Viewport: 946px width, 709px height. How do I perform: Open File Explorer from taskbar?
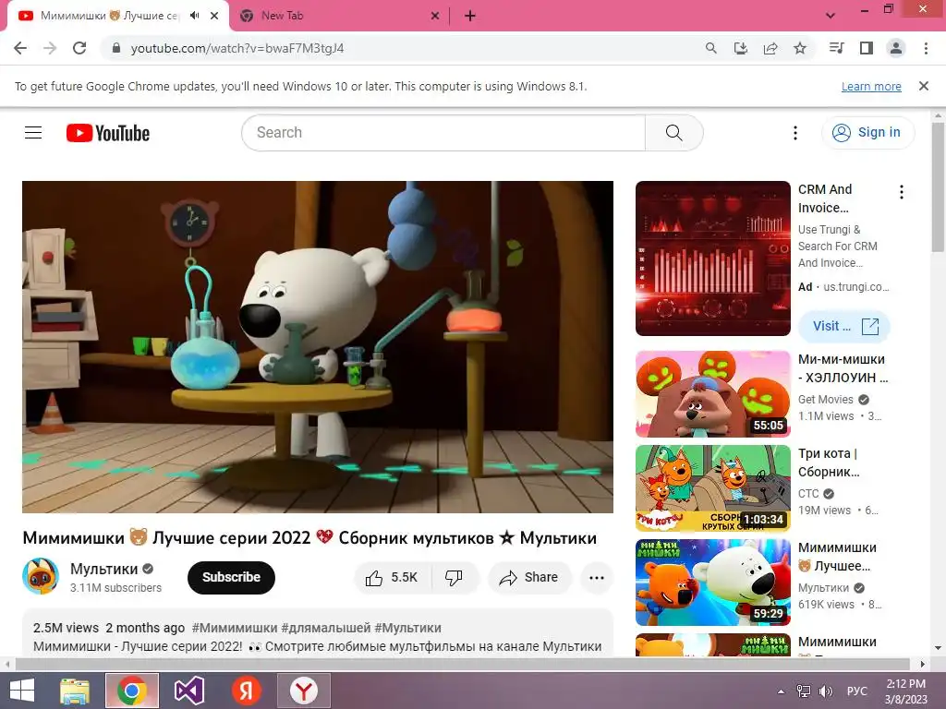[x=75, y=691]
